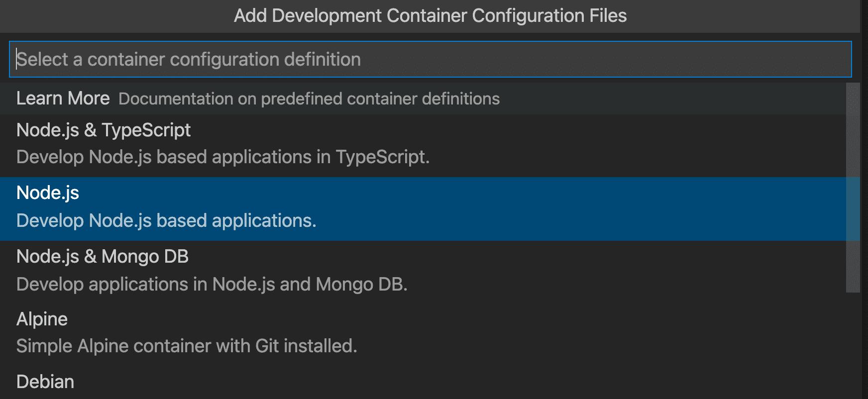Focus the container configuration definition search field
The height and width of the screenshot is (399, 868).
point(430,59)
